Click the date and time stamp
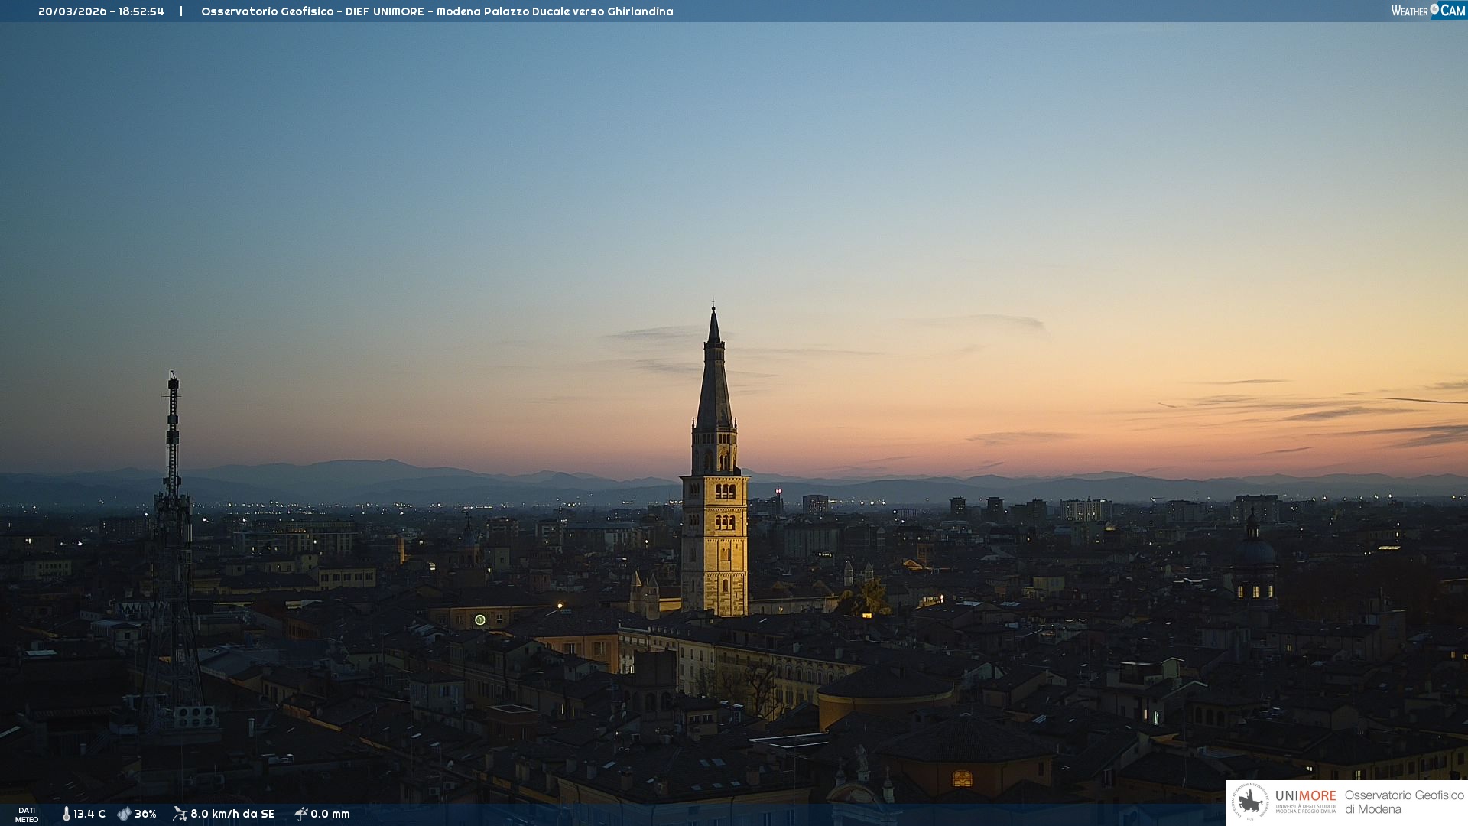The height and width of the screenshot is (826, 1468). tap(101, 11)
